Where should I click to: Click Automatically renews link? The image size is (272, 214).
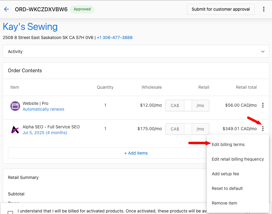tap(44, 109)
